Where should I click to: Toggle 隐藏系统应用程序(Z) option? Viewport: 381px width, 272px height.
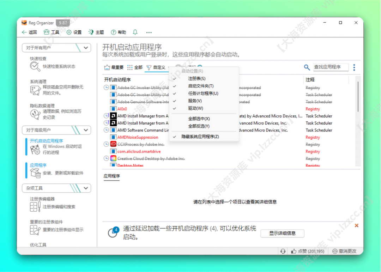204,137
